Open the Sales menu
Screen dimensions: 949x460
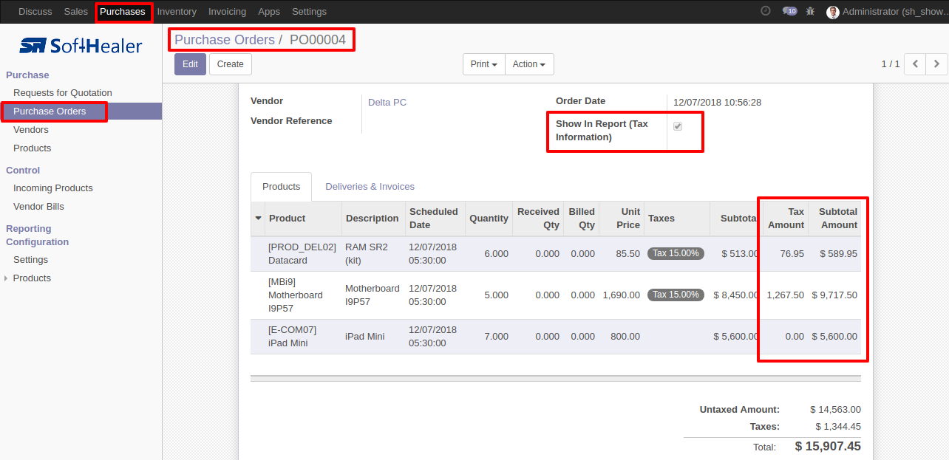[x=76, y=12]
